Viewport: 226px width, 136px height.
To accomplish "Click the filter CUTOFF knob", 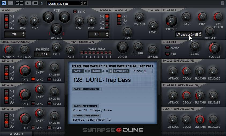I will tap(171, 21).
